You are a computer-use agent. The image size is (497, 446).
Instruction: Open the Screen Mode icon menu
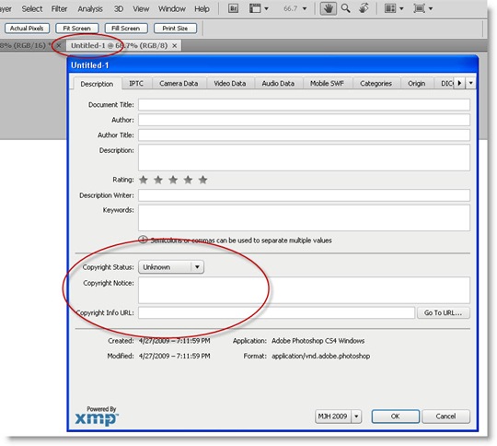(x=422, y=8)
